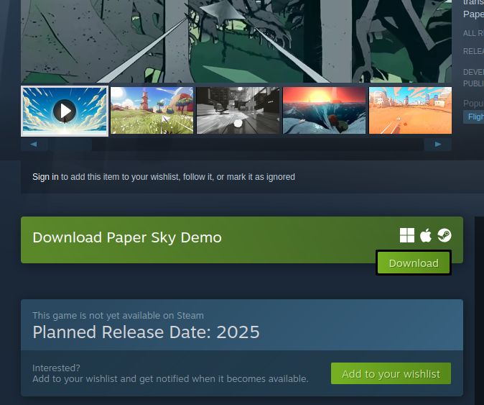The height and width of the screenshot is (405, 484).
Task: Click the thumbnail strip scrollbar handle
Action: 70,145
